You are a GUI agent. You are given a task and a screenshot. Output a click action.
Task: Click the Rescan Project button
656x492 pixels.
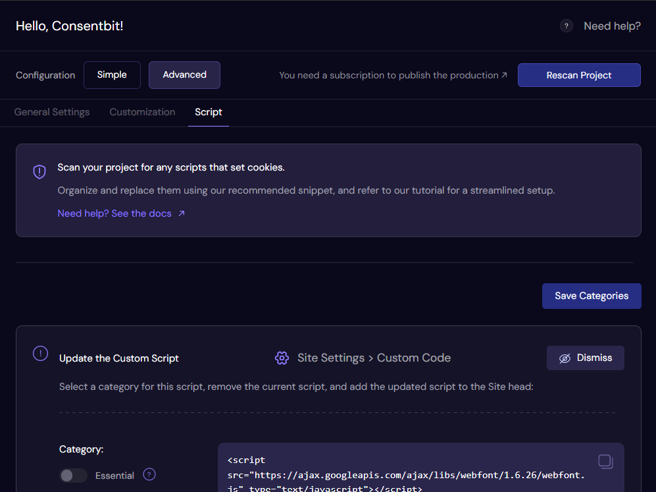(x=579, y=75)
